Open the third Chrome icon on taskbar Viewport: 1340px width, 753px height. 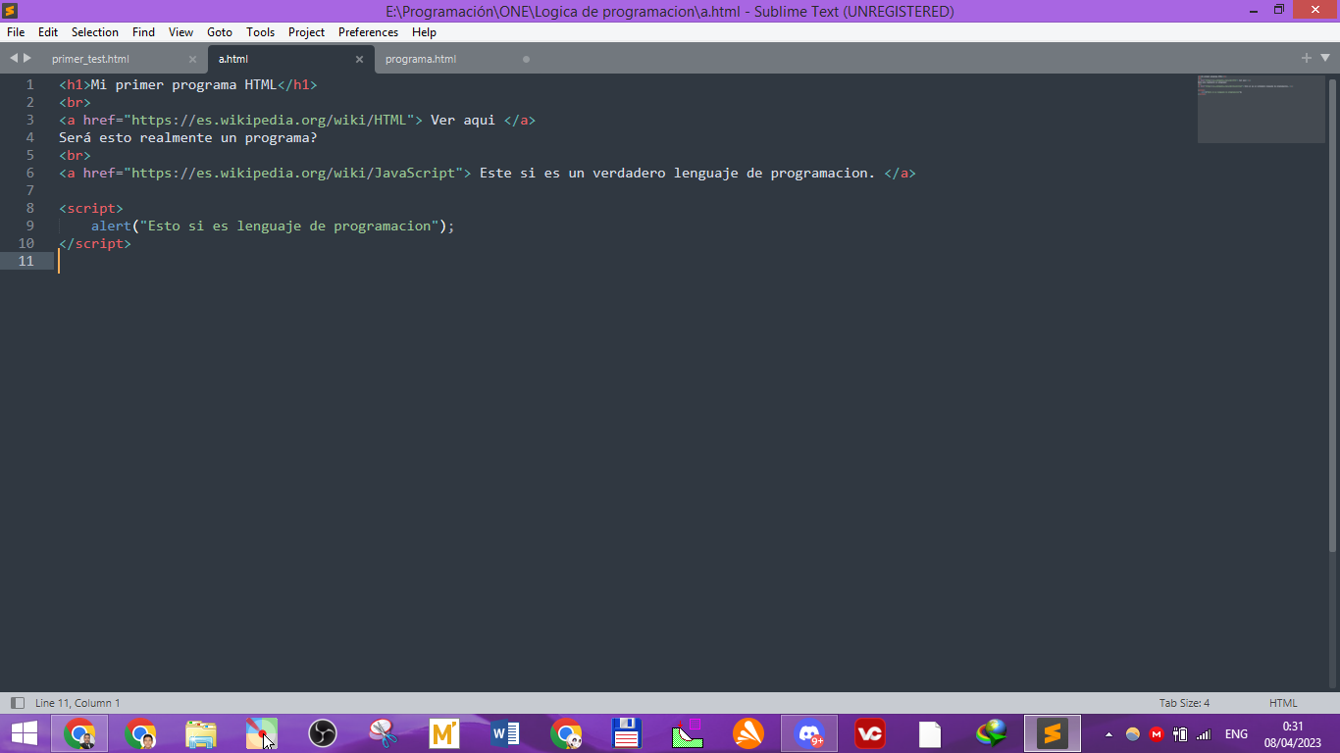click(566, 733)
